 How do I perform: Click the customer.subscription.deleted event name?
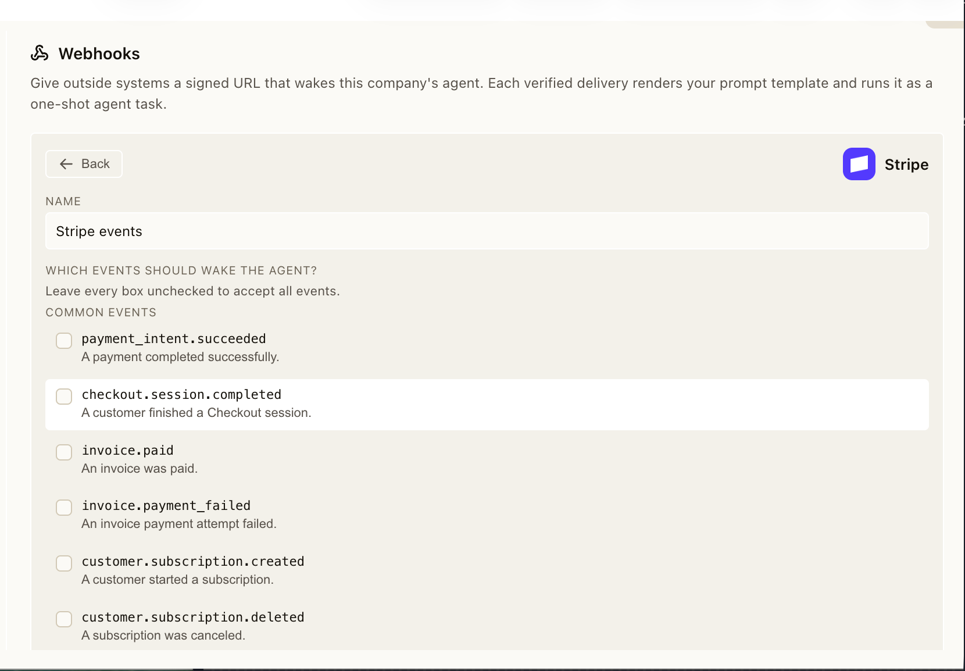[x=193, y=617]
